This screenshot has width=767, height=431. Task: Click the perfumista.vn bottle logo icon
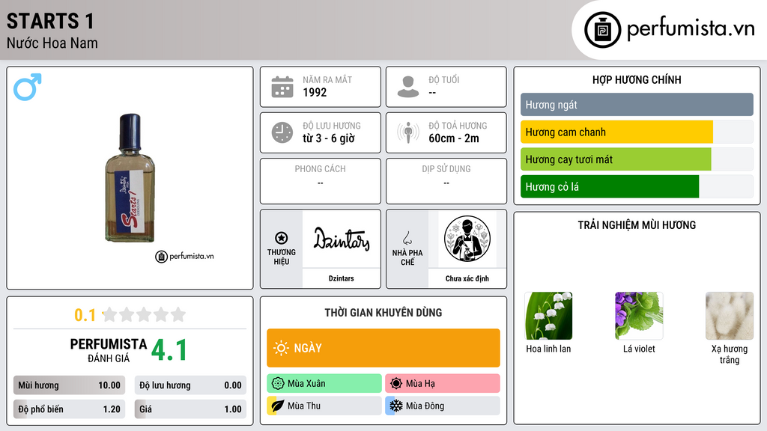(x=602, y=30)
